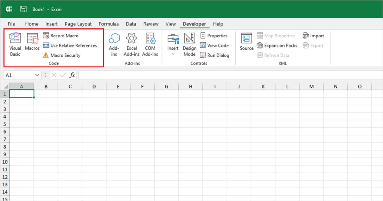Select column M header
Image resolution: width=383 pixels, height=201 pixels.
pos(312,87)
